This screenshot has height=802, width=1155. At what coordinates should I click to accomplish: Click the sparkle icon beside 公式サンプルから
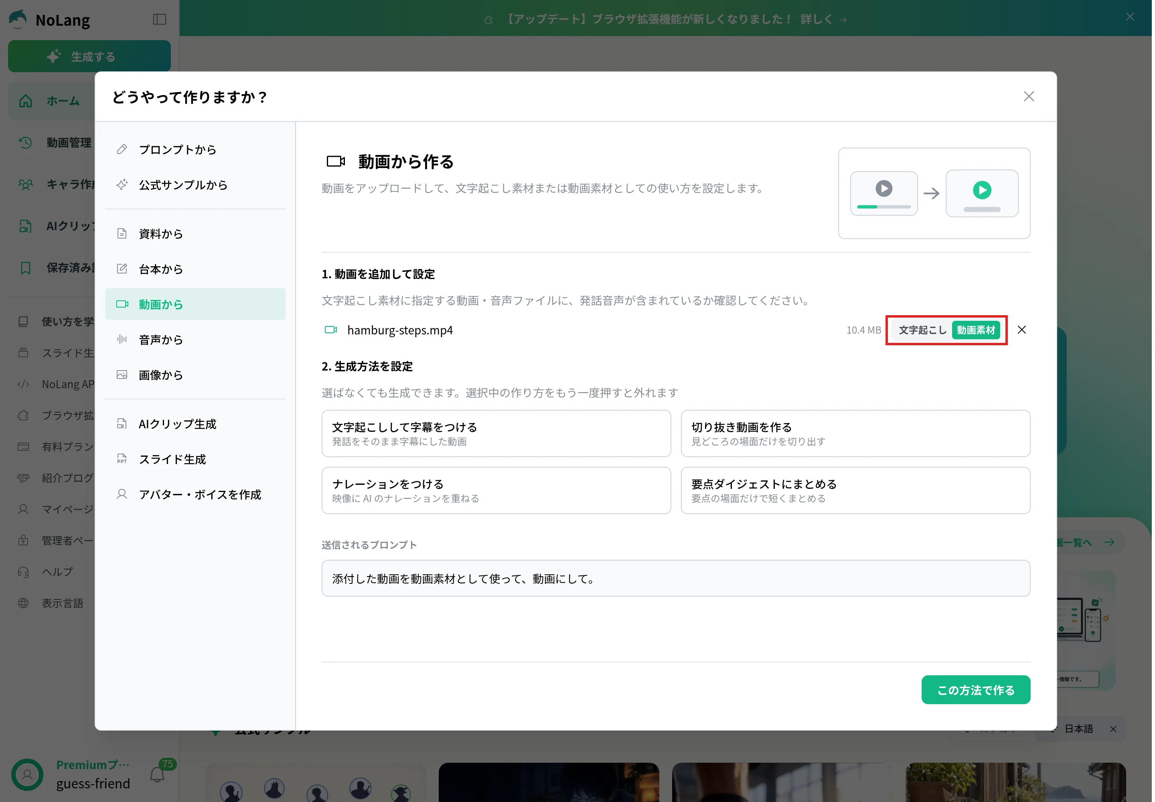click(122, 184)
